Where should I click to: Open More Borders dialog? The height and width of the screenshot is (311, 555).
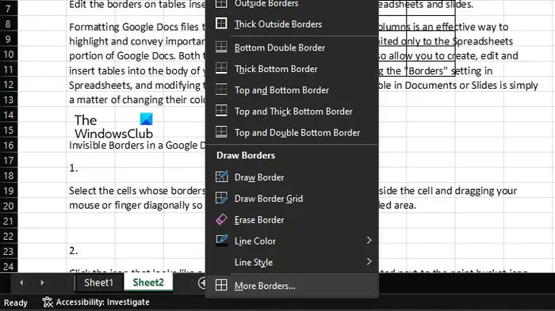(x=292, y=286)
